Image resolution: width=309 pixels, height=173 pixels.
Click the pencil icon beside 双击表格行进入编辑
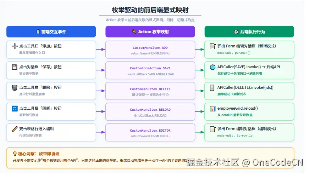[x=15, y=129]
